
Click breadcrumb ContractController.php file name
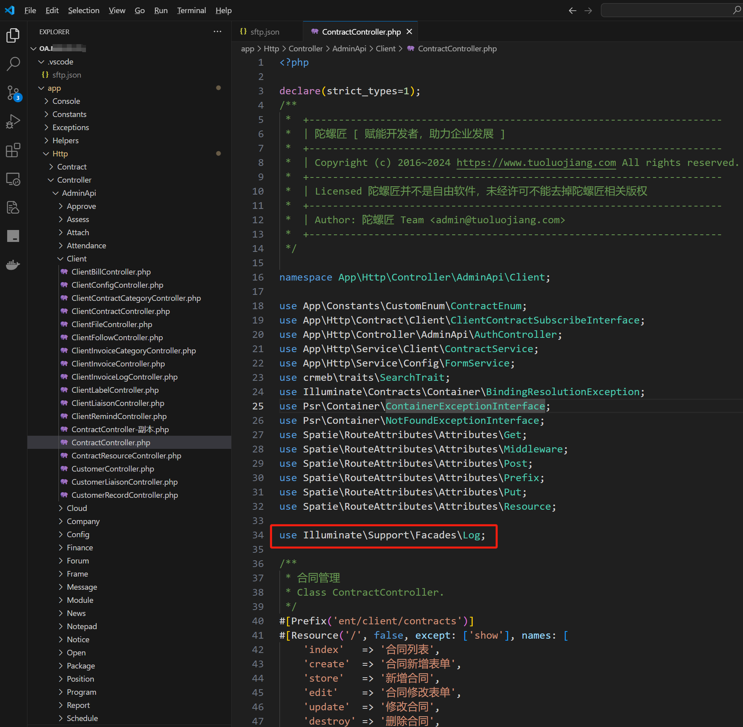pyautogui.click(x=457, y=49)
